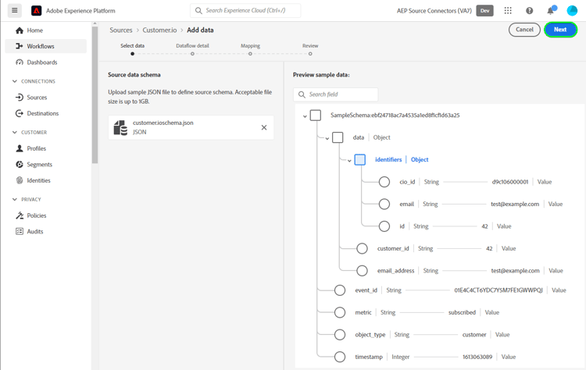Toggle the identifiers object checkbox
The width and height of the screenshot is (586, 370).
[360, 159]
